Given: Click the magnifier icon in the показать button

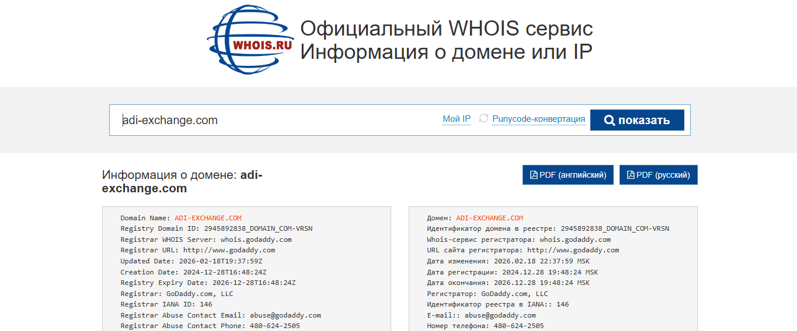Looking at the screenshot, I should tap(610, 121).
